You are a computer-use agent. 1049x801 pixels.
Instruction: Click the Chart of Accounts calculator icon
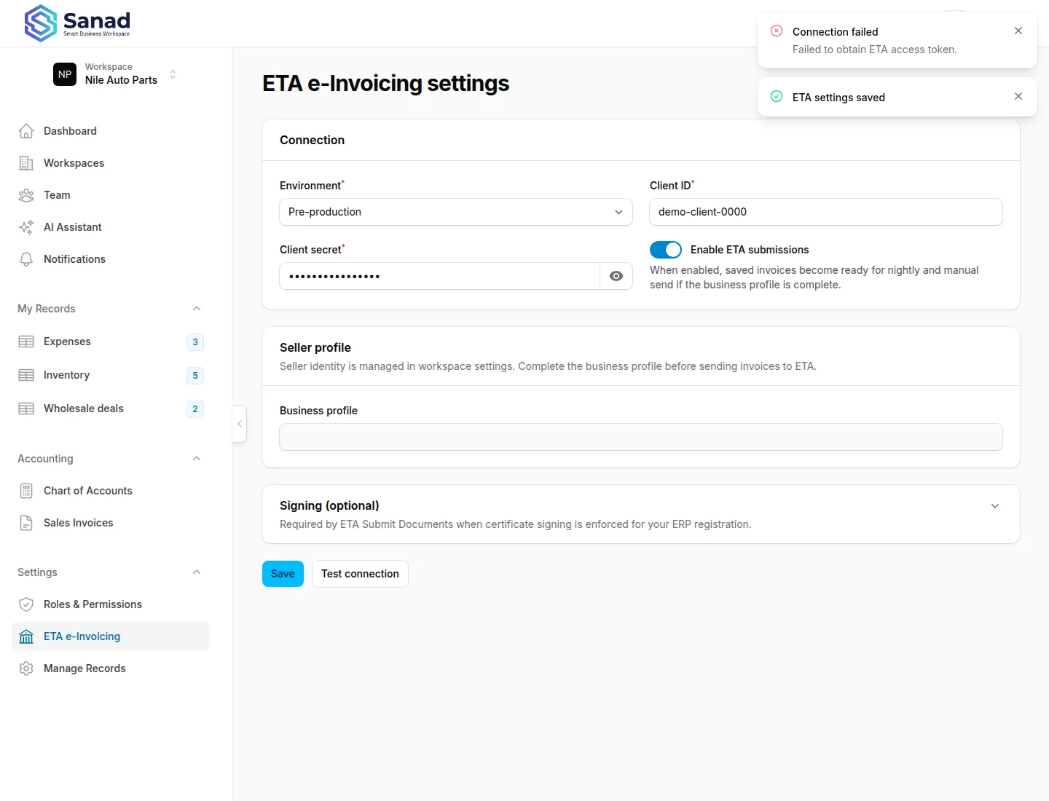[26, 491]
